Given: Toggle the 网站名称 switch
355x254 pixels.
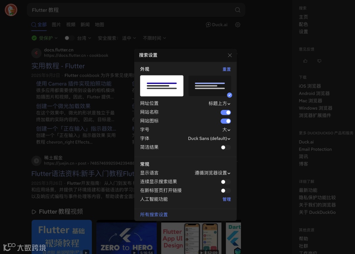Looking at the screenshot, I should click(226, 112).
